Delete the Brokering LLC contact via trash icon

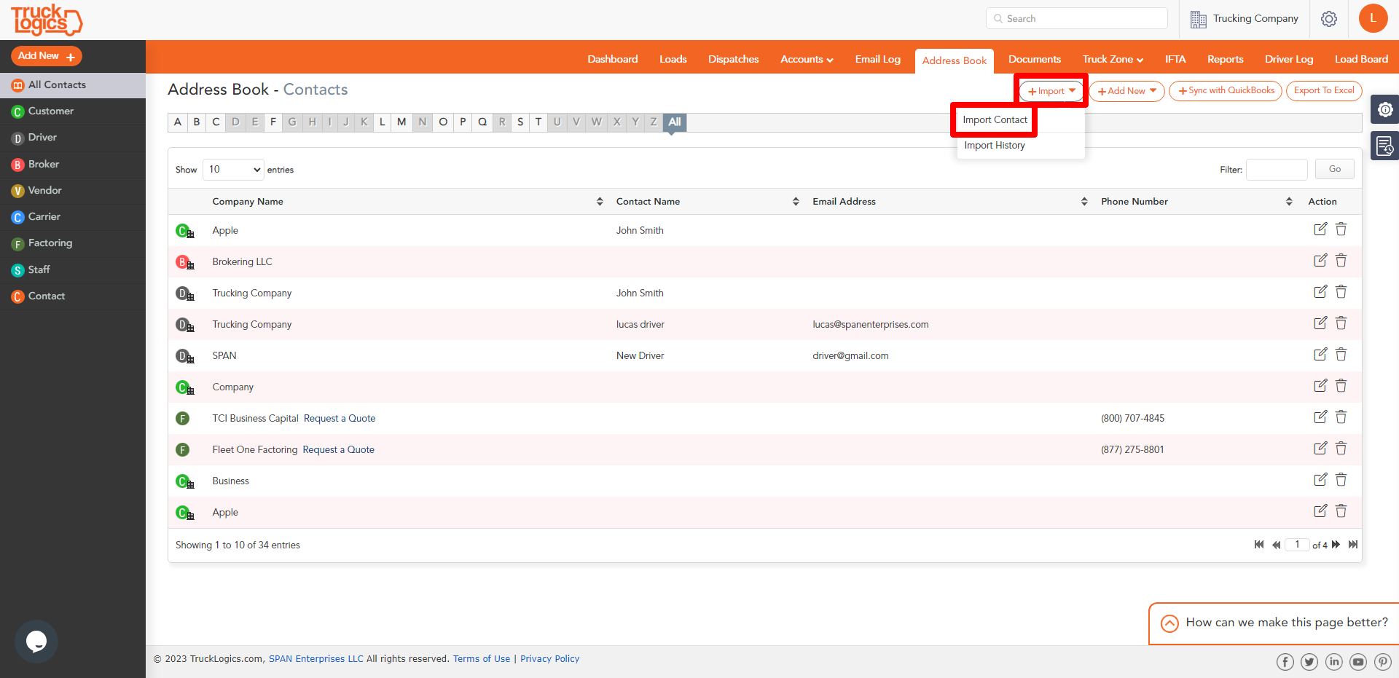[x=1341, y=260]
